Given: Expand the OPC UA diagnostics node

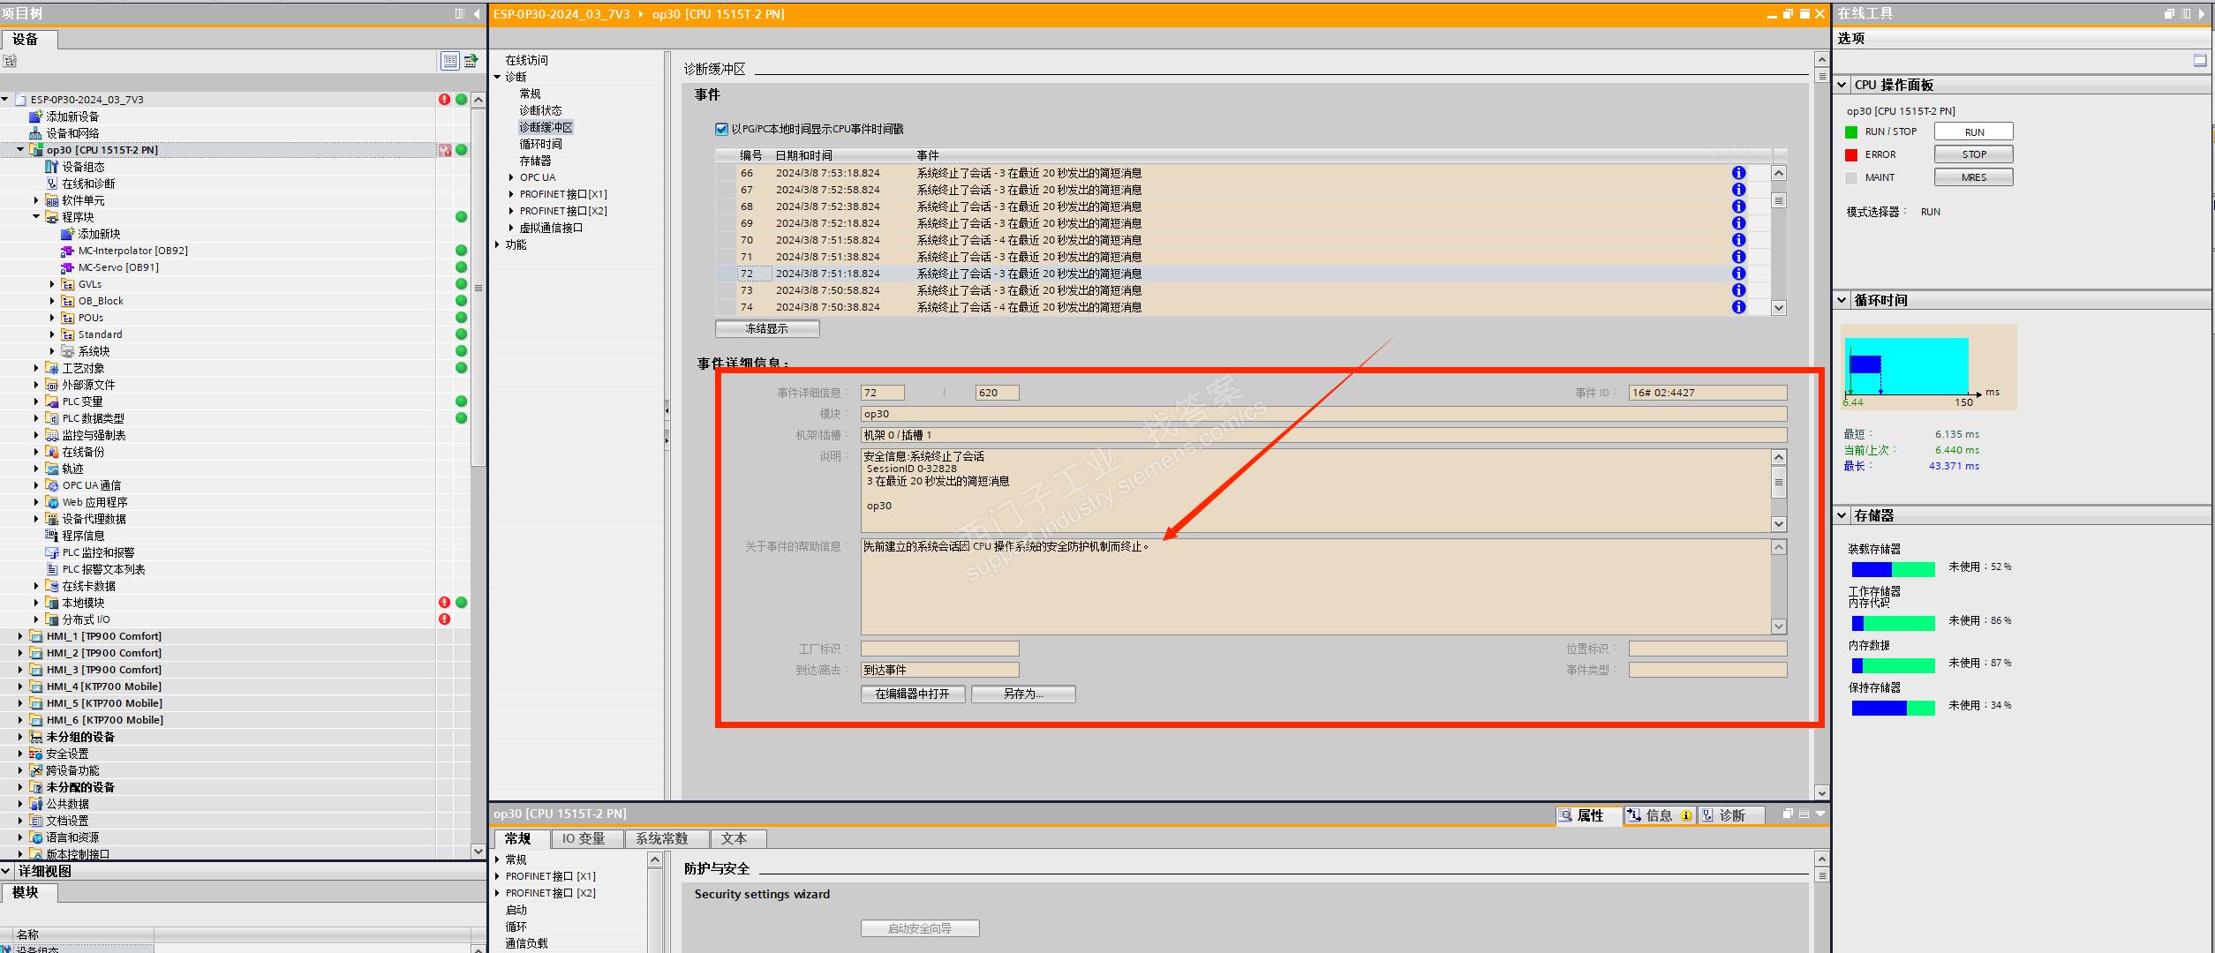Looking at the screenshot, I should click(x=511, y=177).
